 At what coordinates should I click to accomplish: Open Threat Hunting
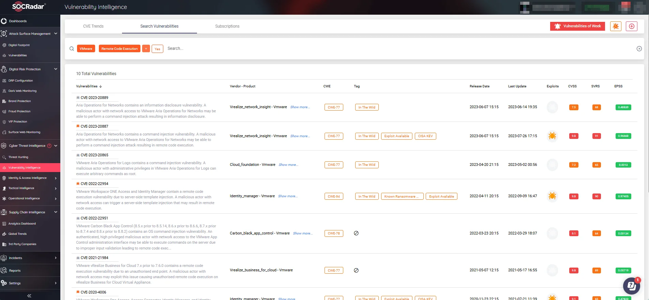[18, 157]
